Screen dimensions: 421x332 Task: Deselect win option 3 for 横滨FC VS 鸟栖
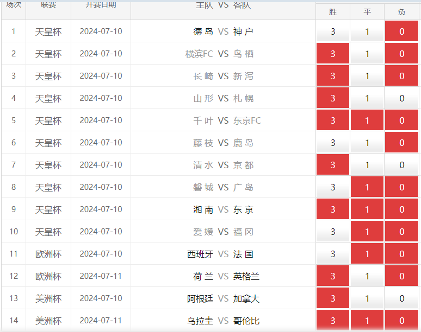tap(333, 54)
